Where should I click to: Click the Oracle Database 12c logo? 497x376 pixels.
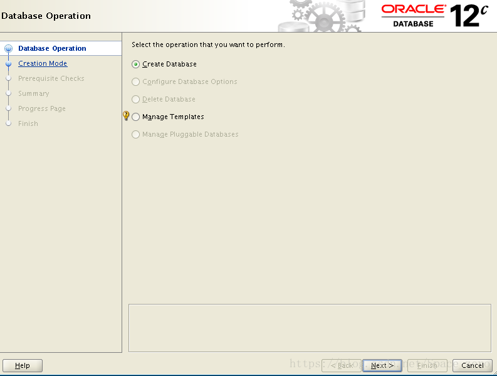434,16
